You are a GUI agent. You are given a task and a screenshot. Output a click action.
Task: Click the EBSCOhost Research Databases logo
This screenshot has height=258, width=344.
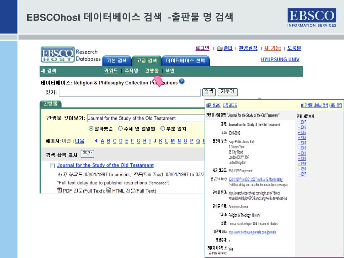71,55
